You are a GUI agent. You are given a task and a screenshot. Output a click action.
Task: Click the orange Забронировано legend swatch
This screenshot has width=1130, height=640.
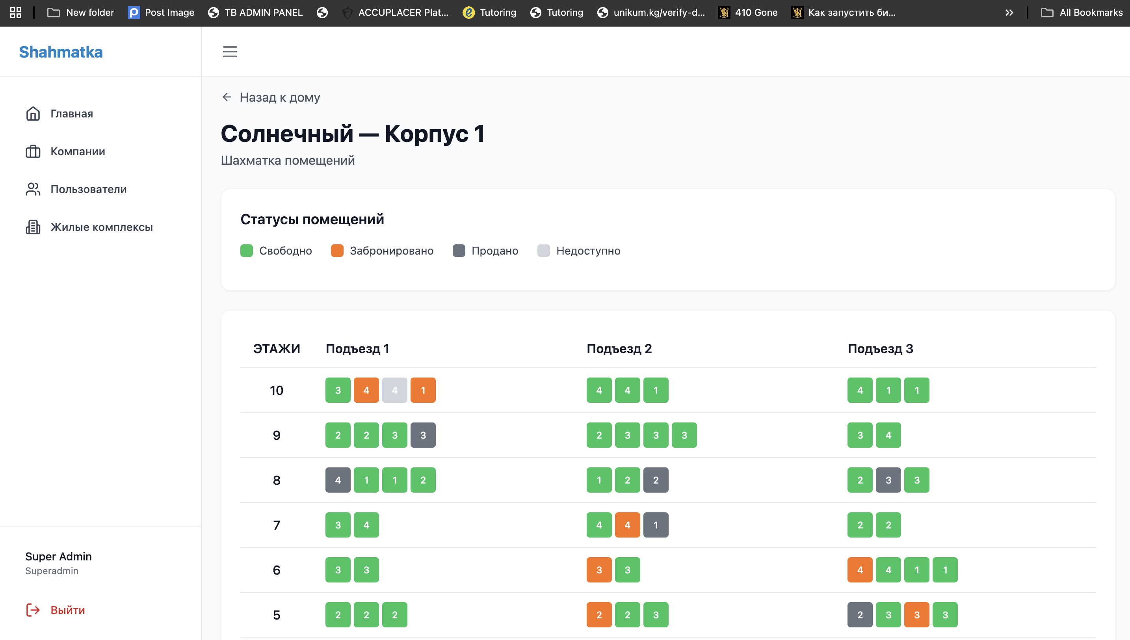click(337, 251)
